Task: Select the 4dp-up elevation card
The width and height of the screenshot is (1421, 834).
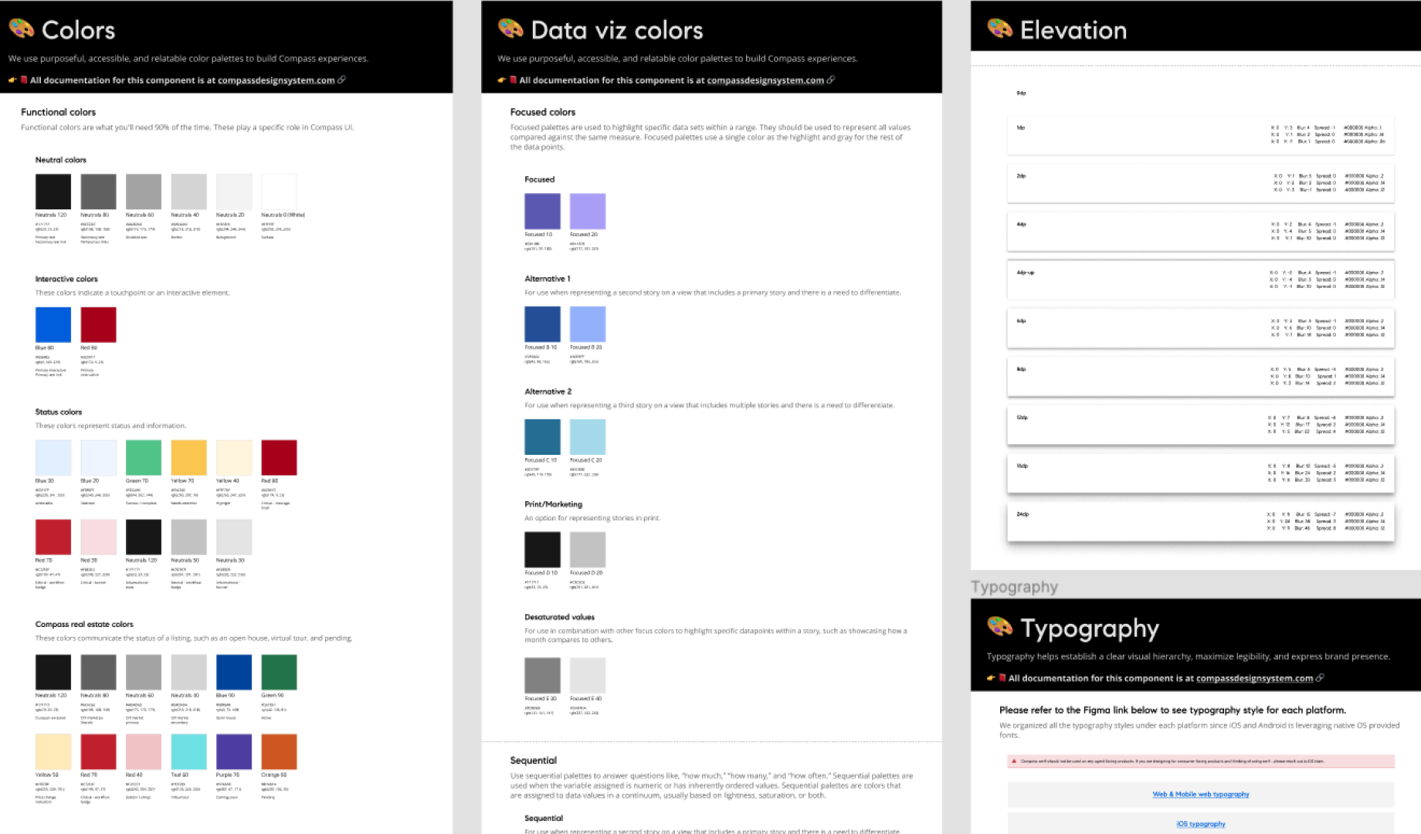Action: coord(1200,280)
